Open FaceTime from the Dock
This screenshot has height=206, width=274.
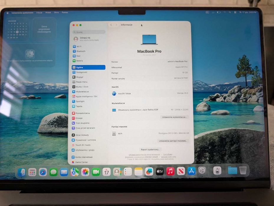tap(96, 172)
